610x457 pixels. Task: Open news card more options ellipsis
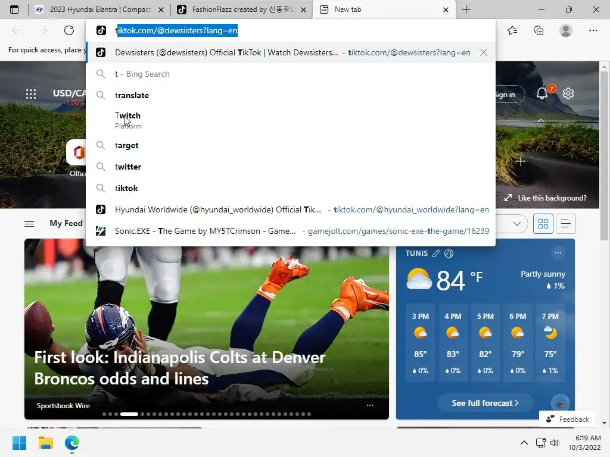click(369, 405)
